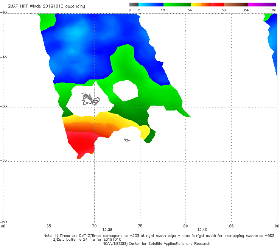The height and width of the screenshot is (246, 280).
Task: Click the brown segment of the color bar
Action: [236, 5]
